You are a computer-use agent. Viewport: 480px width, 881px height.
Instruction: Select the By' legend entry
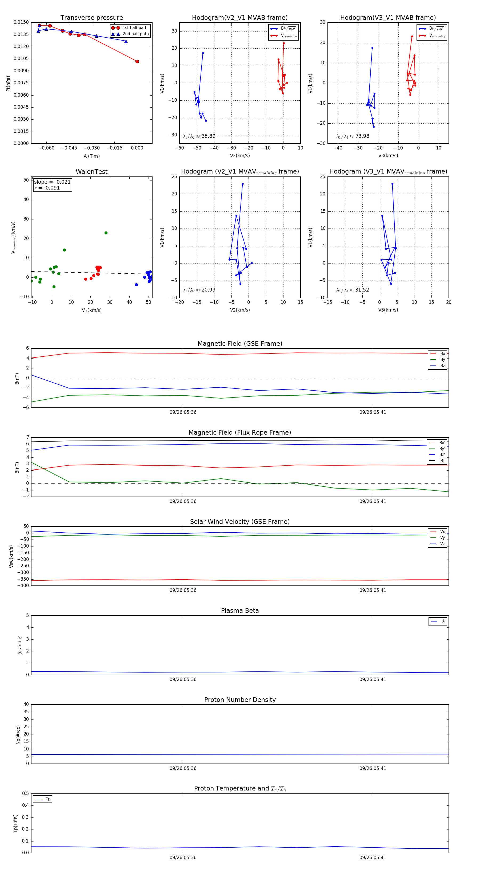tap(437, 449)
